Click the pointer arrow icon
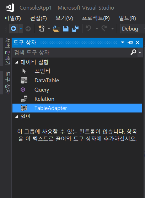Image resolution: width=145 pixels, height=198 pixels. tap(24, 71)
